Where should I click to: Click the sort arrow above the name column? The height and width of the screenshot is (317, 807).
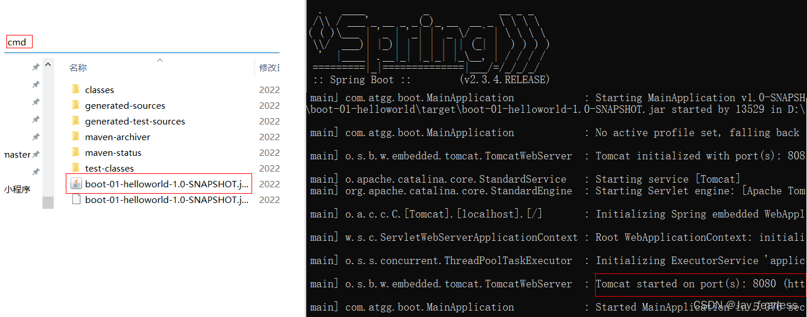(160, 60)
